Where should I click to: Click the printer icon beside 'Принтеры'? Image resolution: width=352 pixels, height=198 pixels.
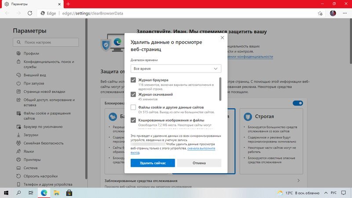click(x=18, y=160)
